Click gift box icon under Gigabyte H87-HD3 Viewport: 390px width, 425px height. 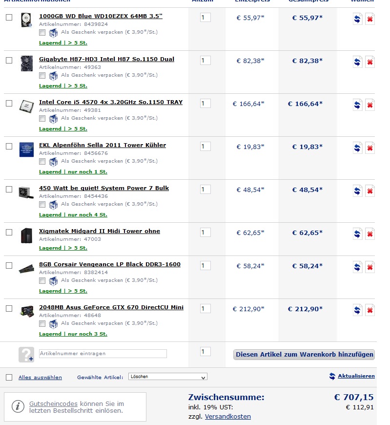click(x=53, y=76)
